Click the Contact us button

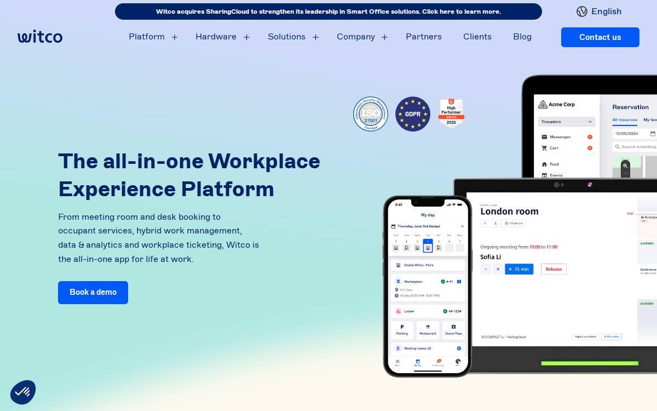pos(600,37)
